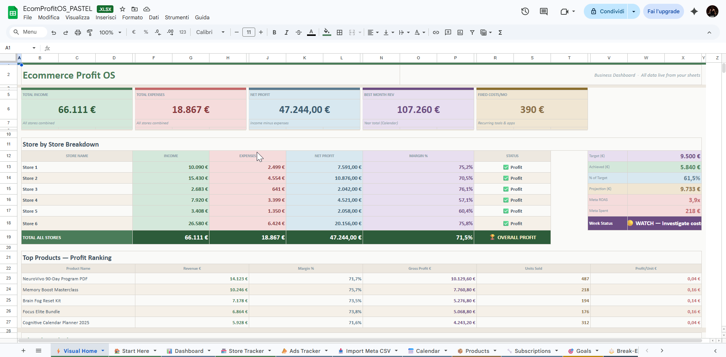This screenshot has height=357, width=726.
Task: Toggle Store 6 Profit checkbox
Action: pyautogui.click(x=506, y=224)
